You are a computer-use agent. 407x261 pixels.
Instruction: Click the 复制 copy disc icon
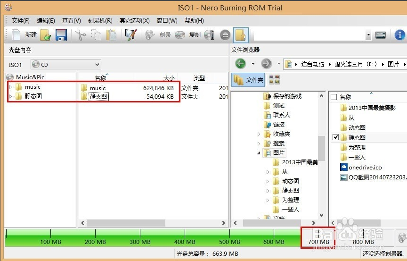[x=179, y=35]
